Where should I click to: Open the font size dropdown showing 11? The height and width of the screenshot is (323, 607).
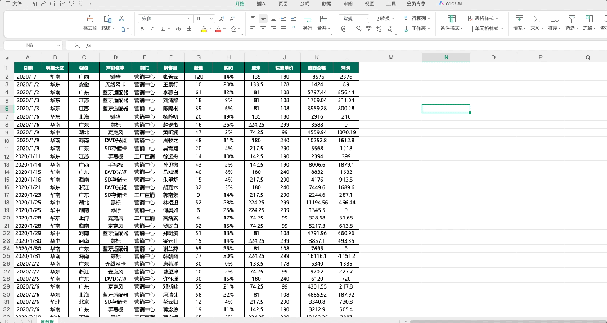point(212,19)
